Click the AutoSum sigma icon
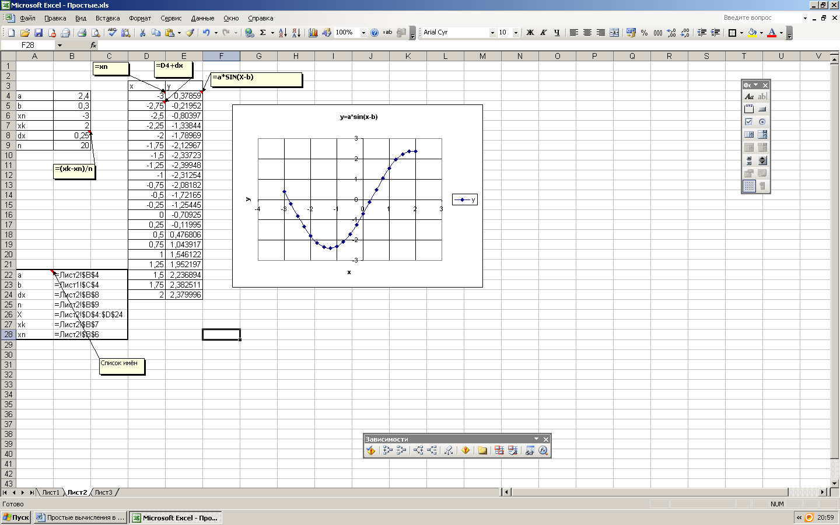The height and width of the screenshot is (525, 840). pyautogui.click(x=262, y=33)
